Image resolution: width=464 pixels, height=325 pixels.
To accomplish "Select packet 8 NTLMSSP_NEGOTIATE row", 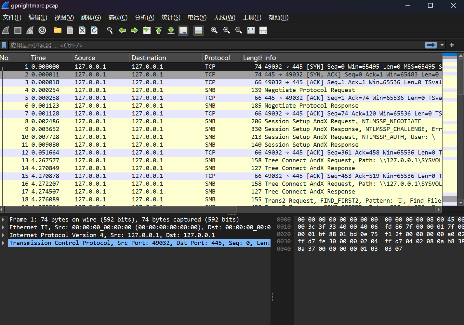I will [221, 121].
